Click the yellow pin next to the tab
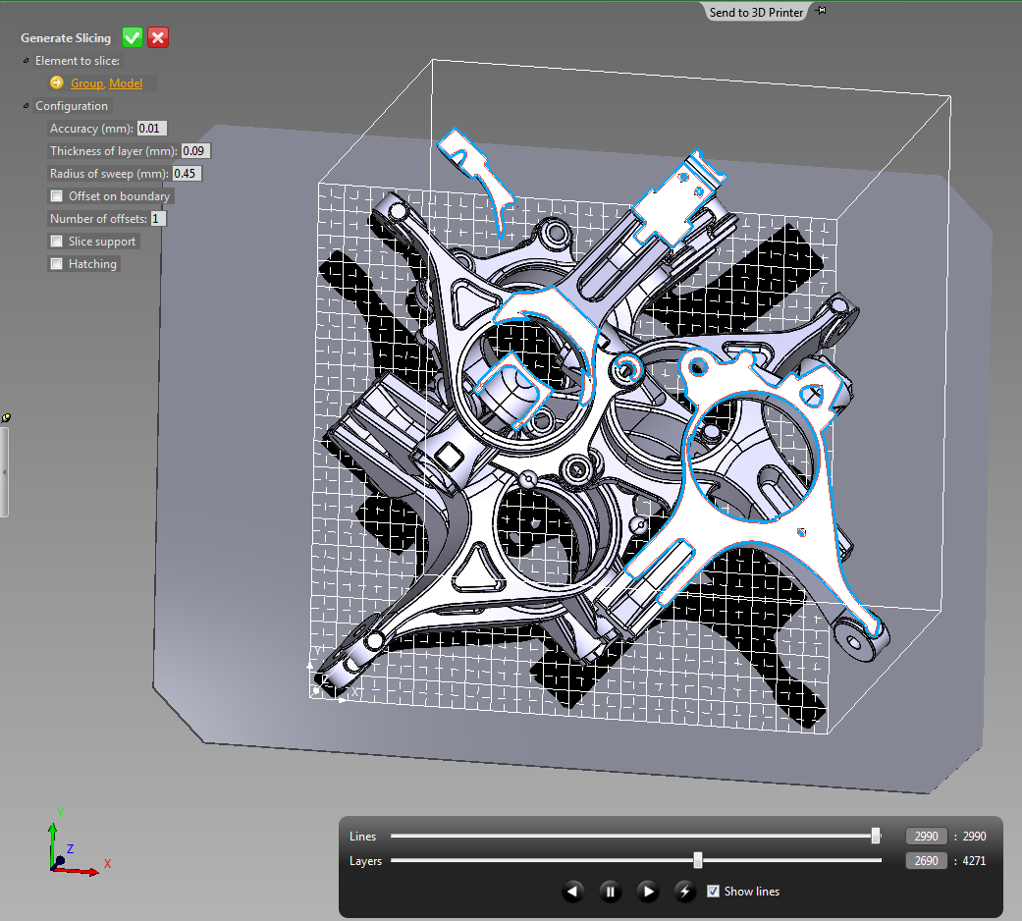 (821, 11)
